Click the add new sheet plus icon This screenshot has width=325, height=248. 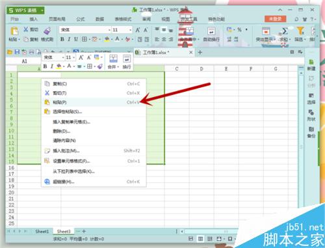(x=84, y=231)
